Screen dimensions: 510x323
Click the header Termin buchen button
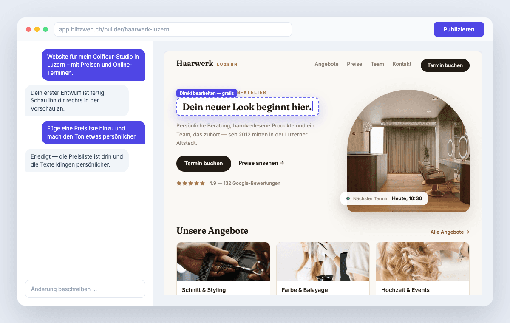tap(445, 65)
